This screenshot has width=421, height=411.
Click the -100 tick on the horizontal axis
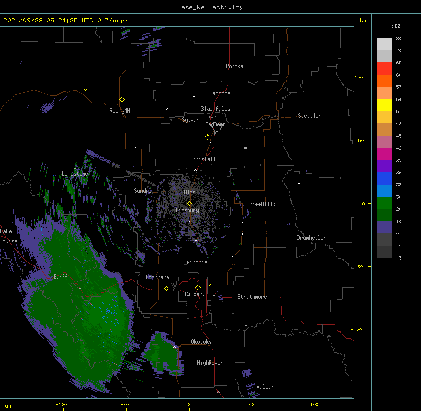(61, 404)
